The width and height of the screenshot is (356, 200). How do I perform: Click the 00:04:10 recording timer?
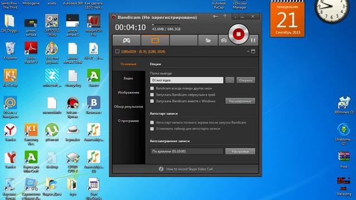[x=130, y=27]
